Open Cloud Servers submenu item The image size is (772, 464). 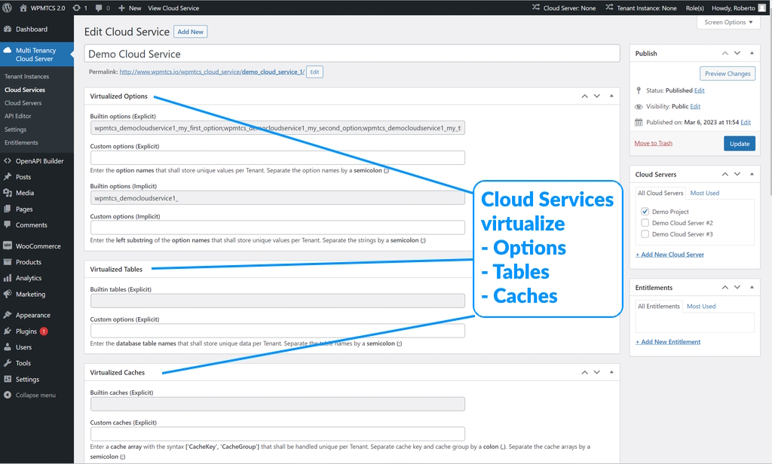coord(23,103)
